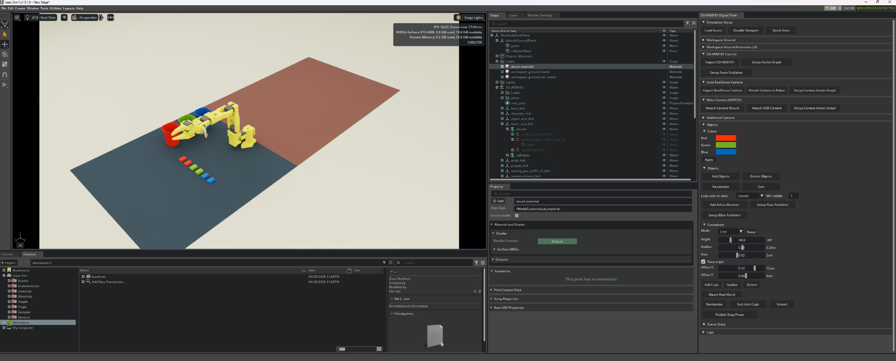Collapse the lower_arm_link tree node

502,124
